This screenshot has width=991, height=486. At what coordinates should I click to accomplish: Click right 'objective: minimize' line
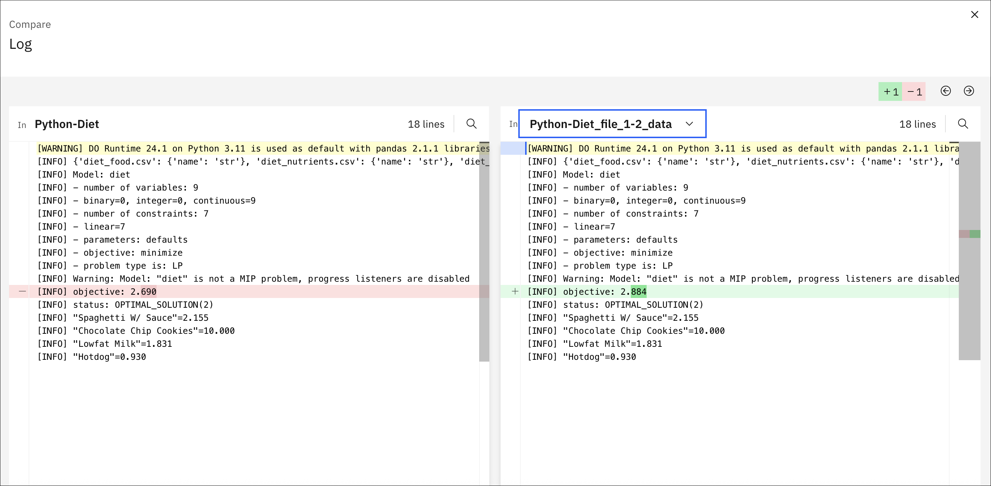pyautogui.click(x=600, y=253)
